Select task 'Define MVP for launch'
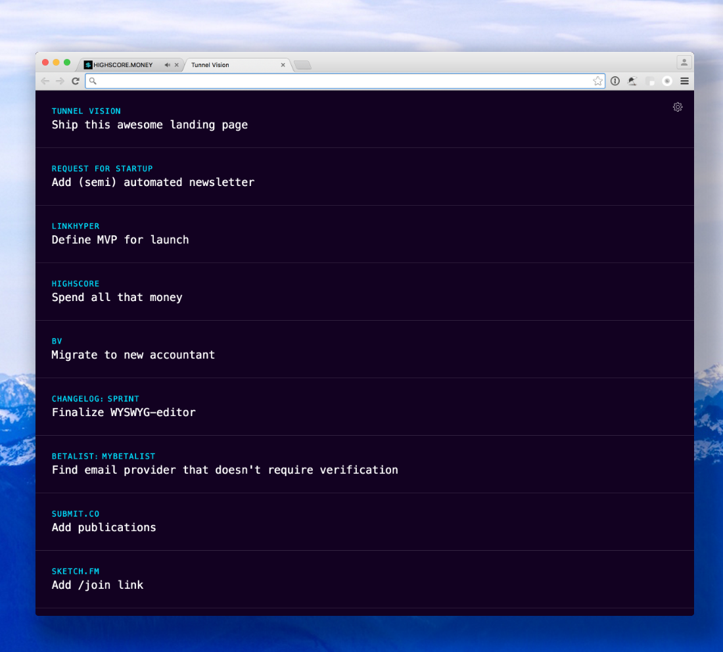 tap(120, 240)
